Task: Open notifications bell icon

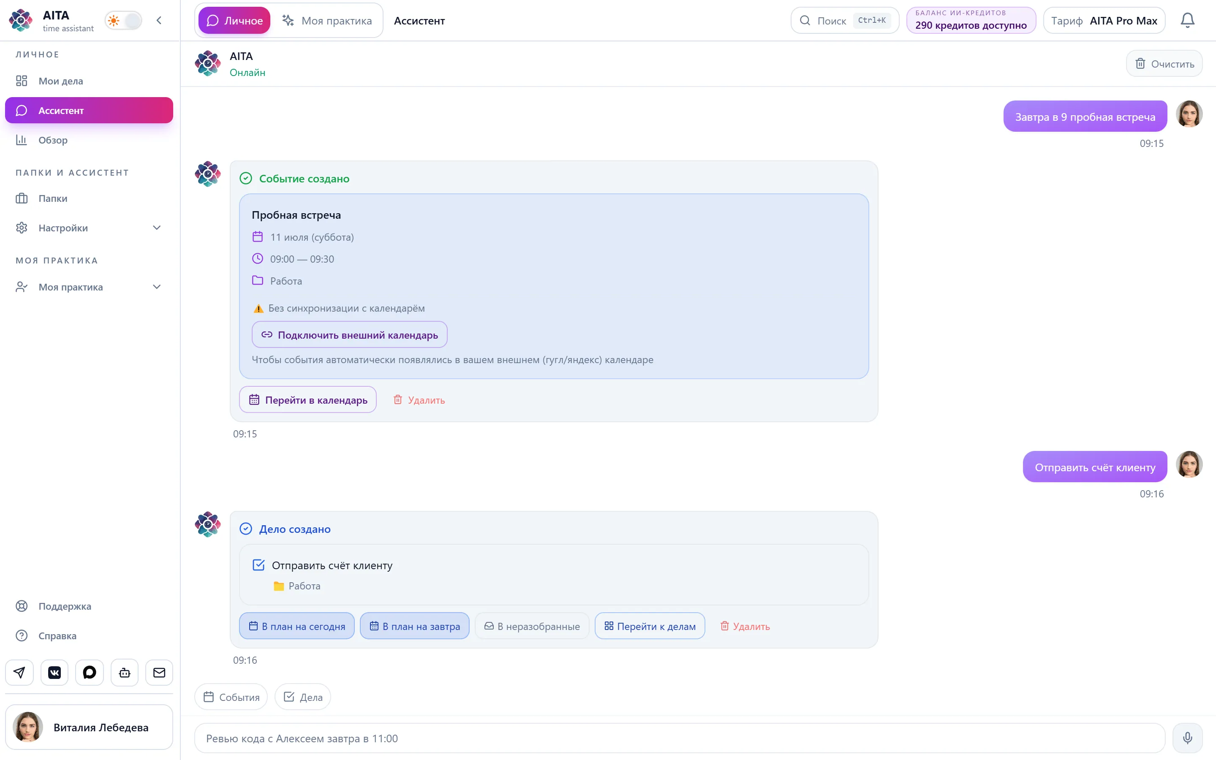Action: coord(1187,21)
